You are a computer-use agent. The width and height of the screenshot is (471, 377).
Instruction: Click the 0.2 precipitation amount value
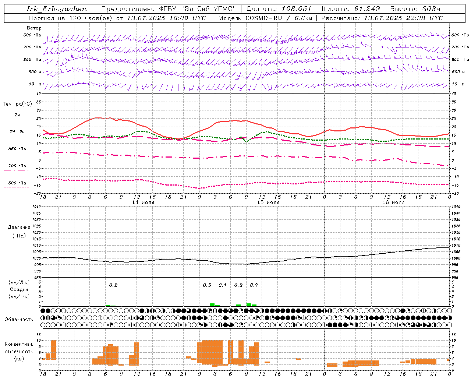113,285
